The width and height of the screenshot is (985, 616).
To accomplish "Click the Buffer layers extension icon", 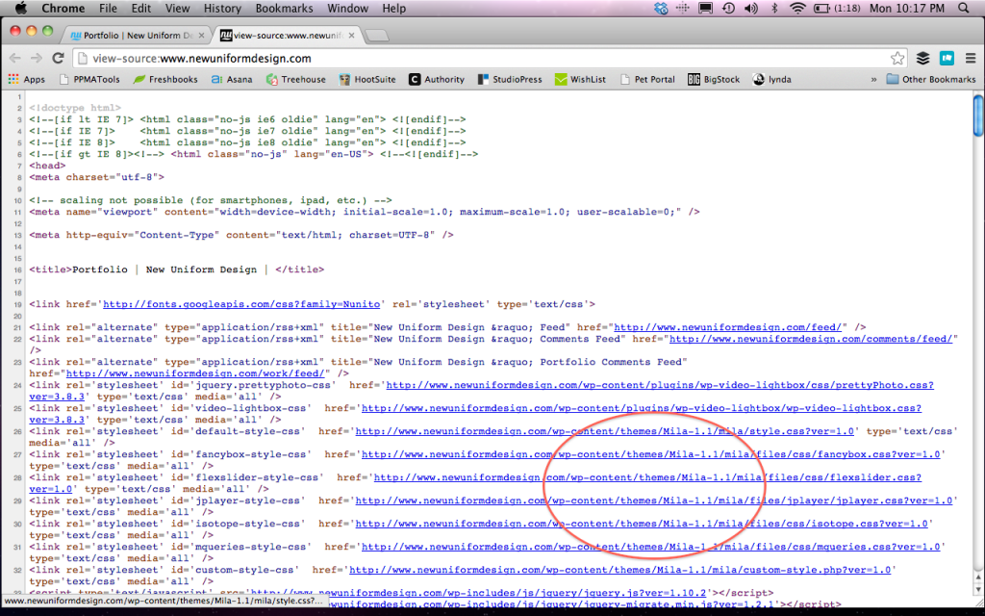I will 922,59.
